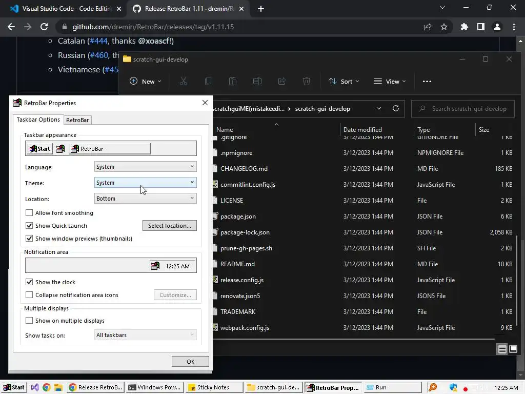The height and width of the screenshot is (394, 525).
Task: Open the Location dropdown
Action: pos(145,199)
